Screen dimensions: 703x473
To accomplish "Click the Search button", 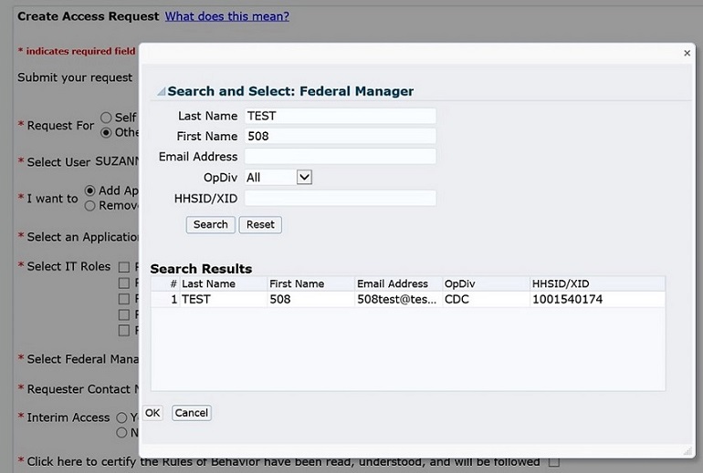I will pyautogui.click(x=210, y=224).
